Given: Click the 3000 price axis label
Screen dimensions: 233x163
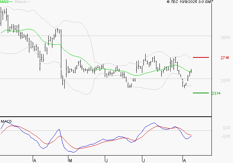Looking at the screenshot, I should (225, 37).
